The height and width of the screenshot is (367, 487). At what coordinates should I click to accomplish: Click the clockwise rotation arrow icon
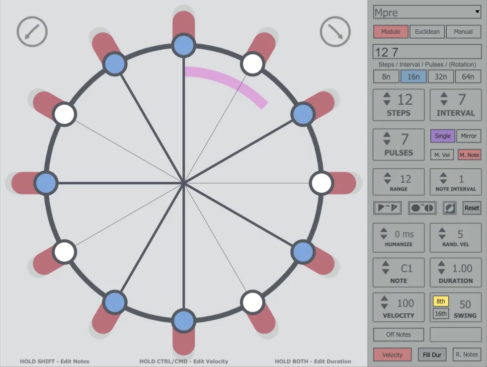[335, 31]
